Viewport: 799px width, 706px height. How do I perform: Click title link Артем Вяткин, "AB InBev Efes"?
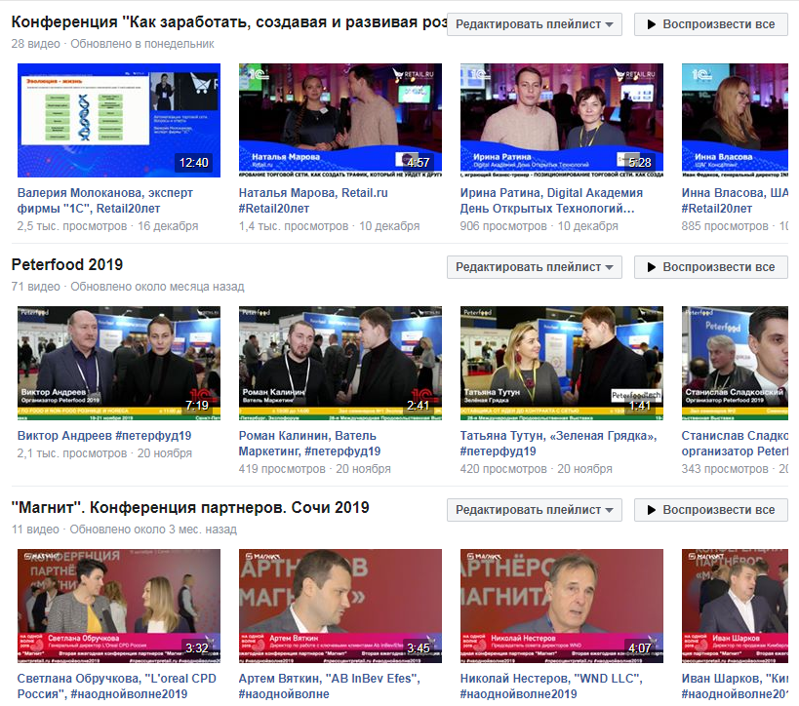click(x=330, y=686)
